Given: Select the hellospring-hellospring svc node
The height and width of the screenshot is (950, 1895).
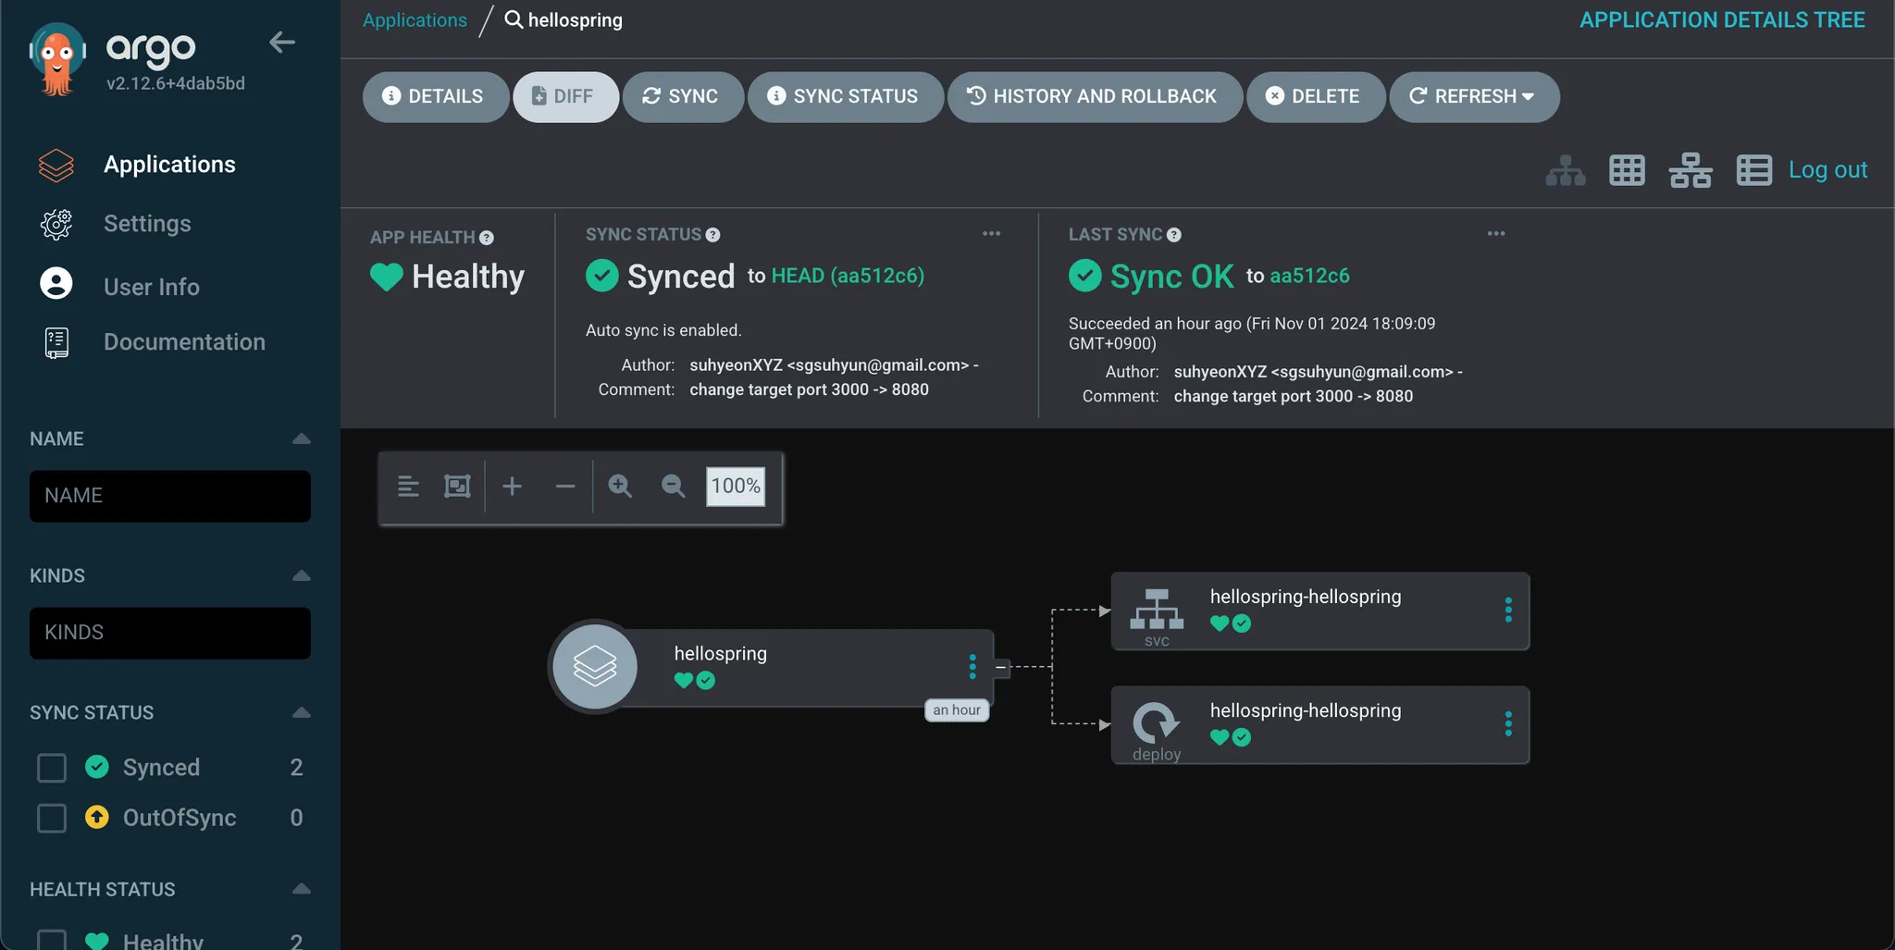Looking at the screenshot, I should [x=1320, y=611].
